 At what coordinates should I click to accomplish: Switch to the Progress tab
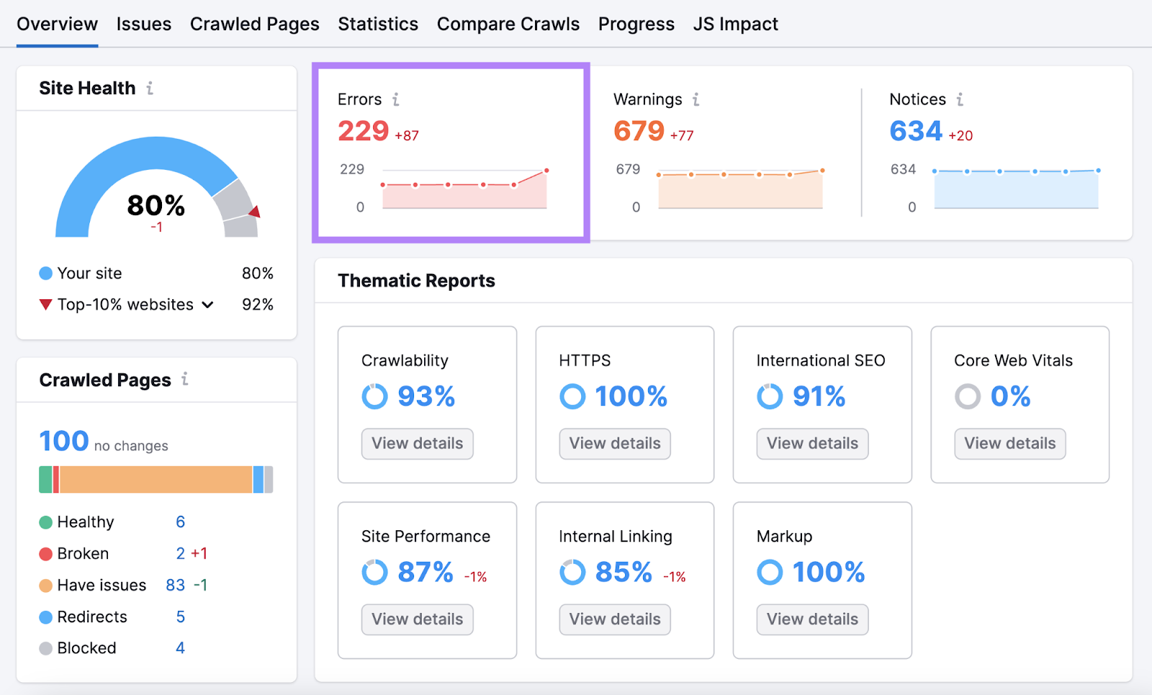(x=636, y=24)
